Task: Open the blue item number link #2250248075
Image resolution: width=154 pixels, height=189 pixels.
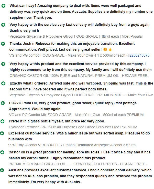Action: [x=139, y=55]
